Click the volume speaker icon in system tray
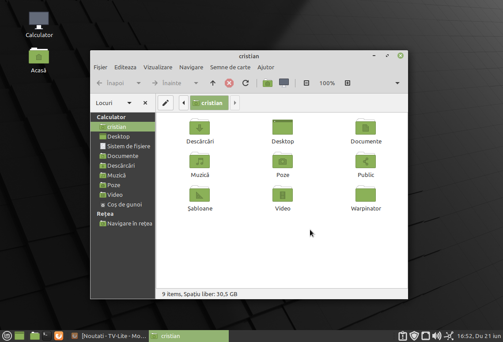The image size is (503, 342). [436, 336]
